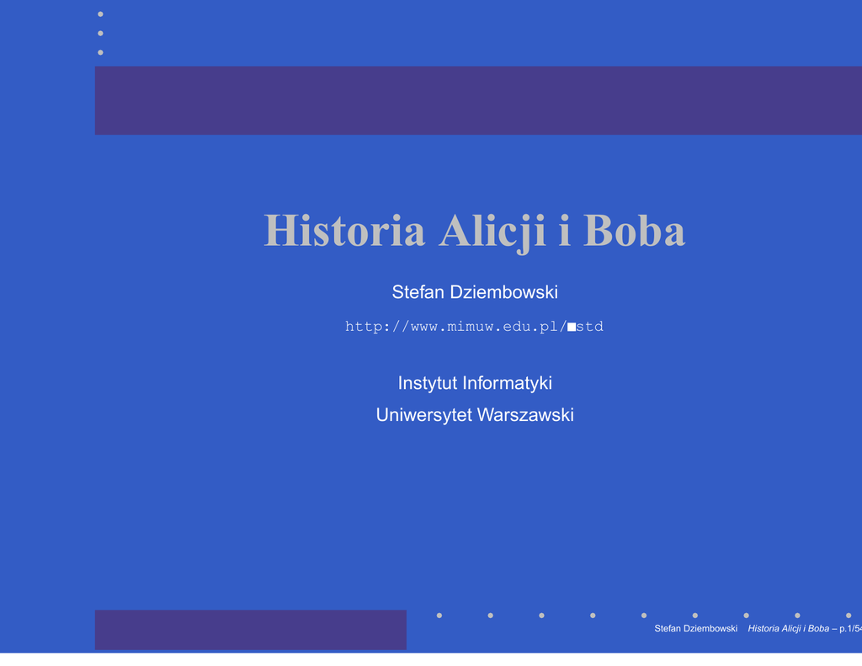Click "Stefan Dziembowski" in the slide footer
Screen dimensions: 862x666
[x=695, y=629]
